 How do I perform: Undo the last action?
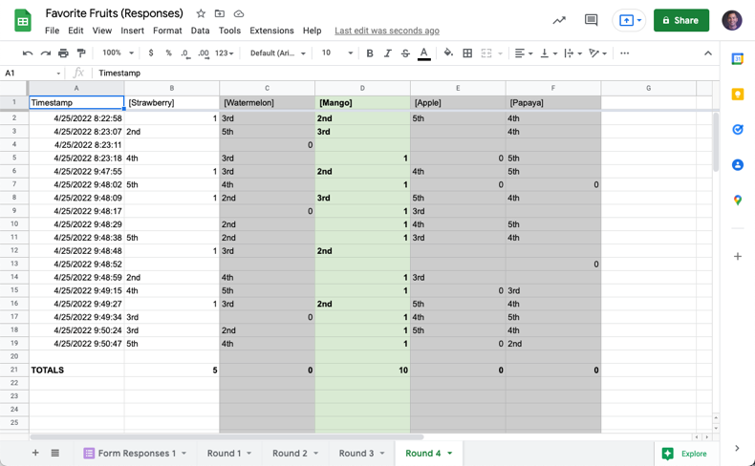pyautogui.click(x=28, y=53)
